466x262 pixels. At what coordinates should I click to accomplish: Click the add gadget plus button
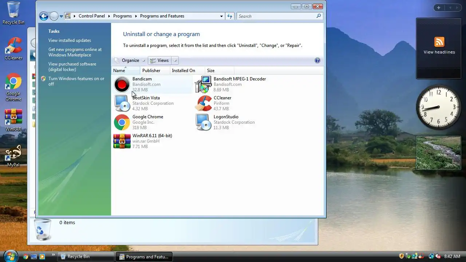[x=439, y=8]
